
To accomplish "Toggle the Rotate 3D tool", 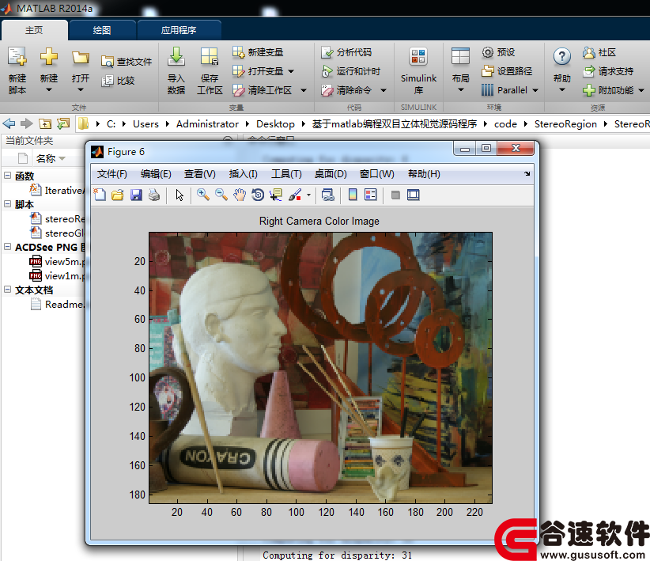I will [258, 195].
